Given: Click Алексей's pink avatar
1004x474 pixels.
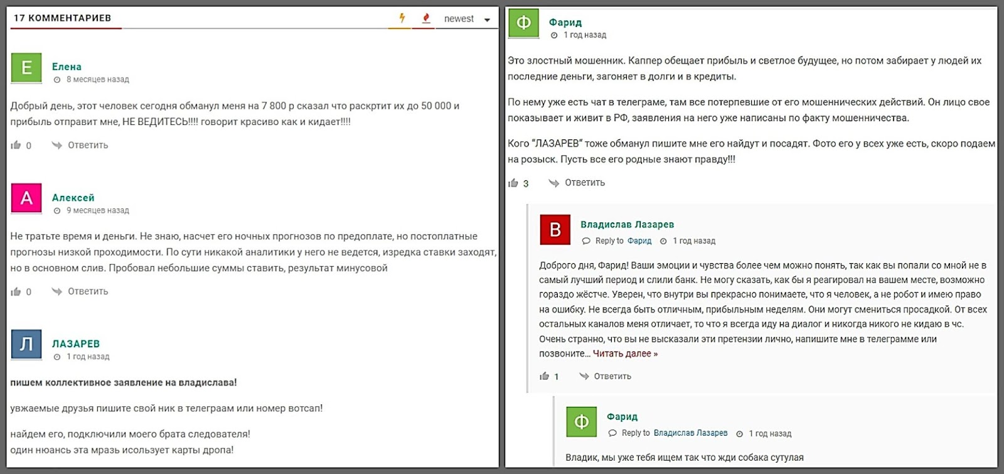Looking at the screenshot, I should (26, 198).
